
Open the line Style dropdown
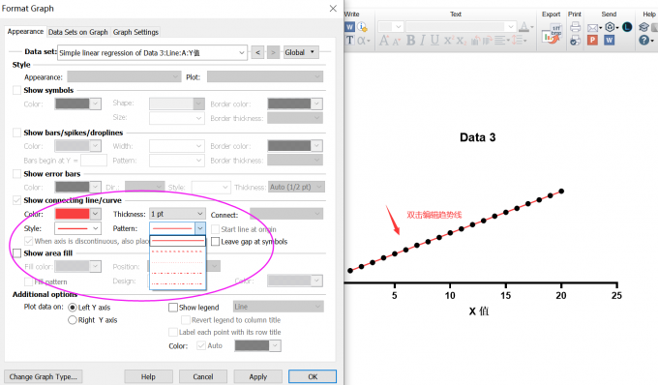coord(77,228)
